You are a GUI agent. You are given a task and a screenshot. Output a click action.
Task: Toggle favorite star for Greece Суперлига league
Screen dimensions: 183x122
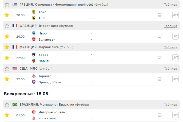[x=7, y=5]
